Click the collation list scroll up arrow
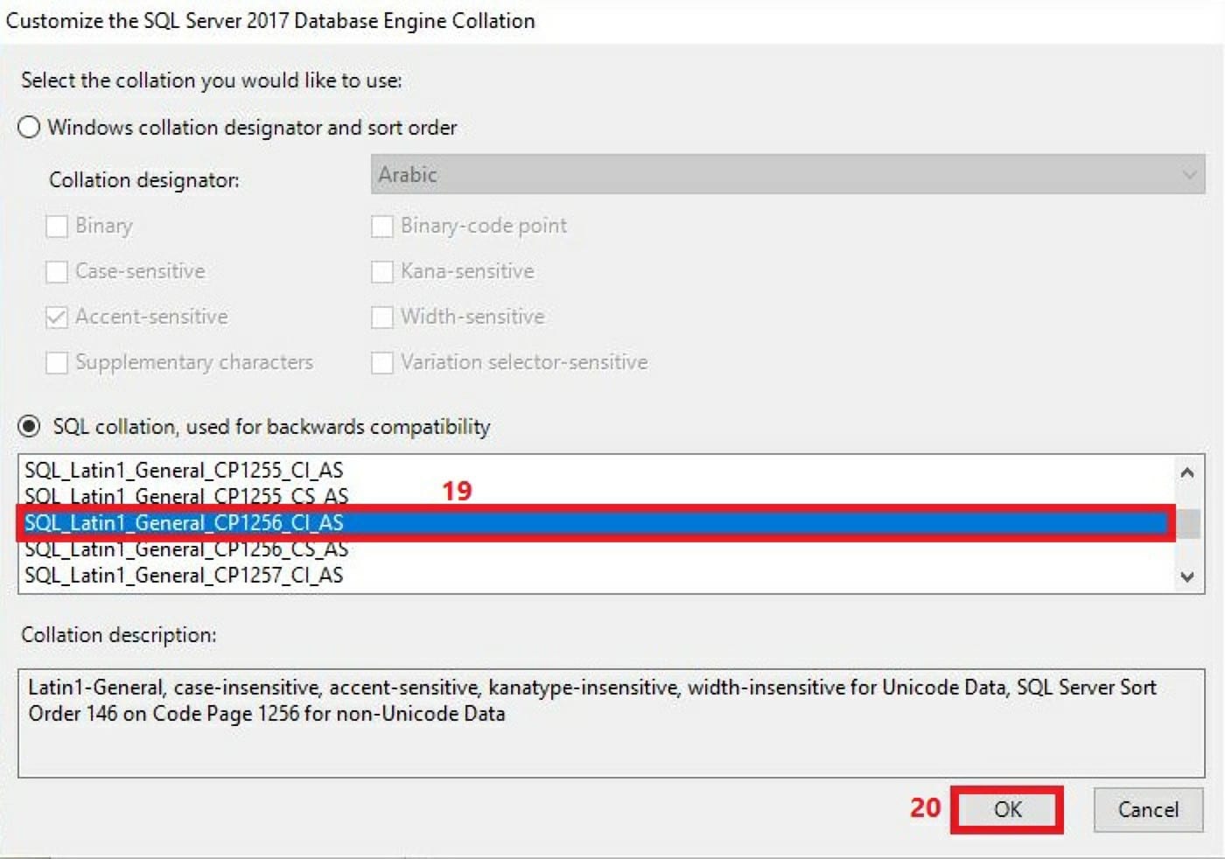 pos(1187,472)
